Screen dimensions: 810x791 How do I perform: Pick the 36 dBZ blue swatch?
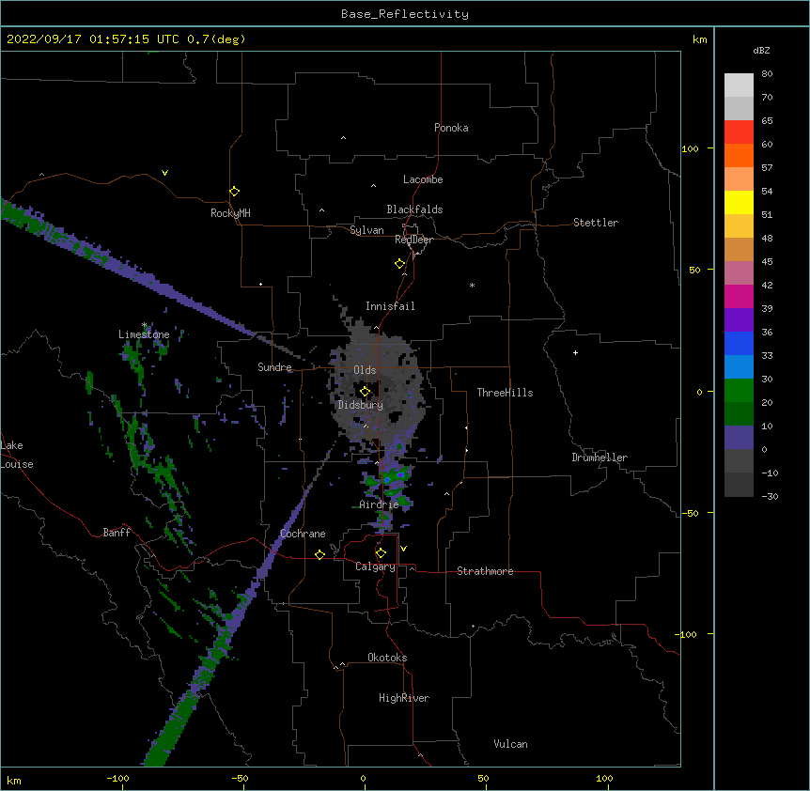(x=739, y=343)
